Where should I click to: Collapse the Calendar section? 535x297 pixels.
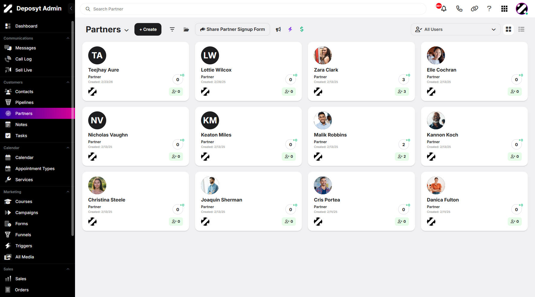pos(68,148)
